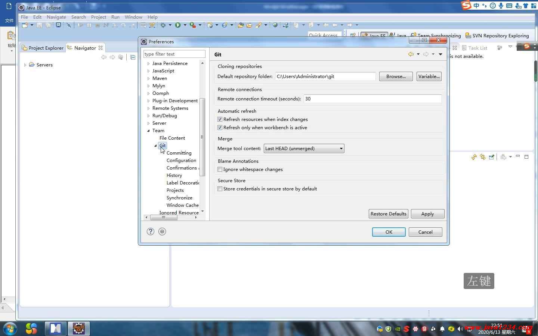Click the Cancel button

pyautogui.click(x=426, y=232)
